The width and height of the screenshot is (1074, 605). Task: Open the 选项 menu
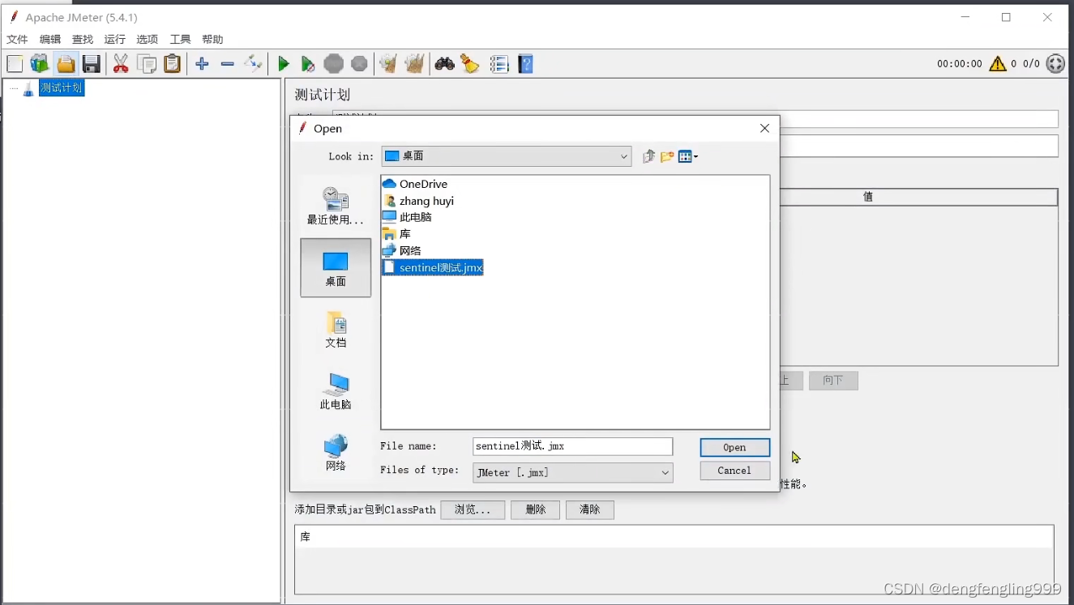coord(148,39)
